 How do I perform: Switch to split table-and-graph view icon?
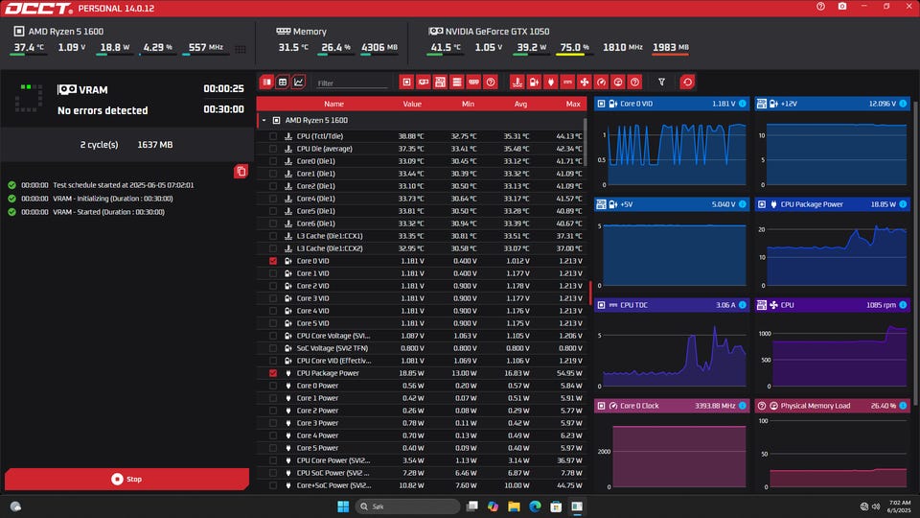tap(267, 82)
